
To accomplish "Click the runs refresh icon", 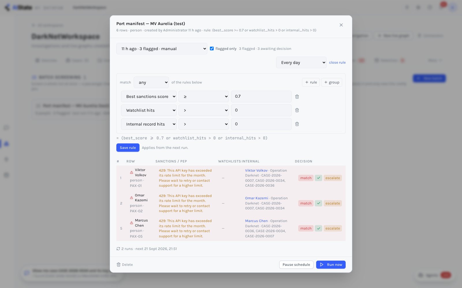I will point(118,249).
